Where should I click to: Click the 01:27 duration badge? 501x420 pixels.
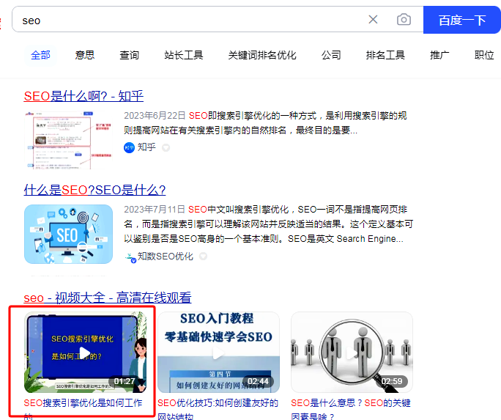point(125,381)
